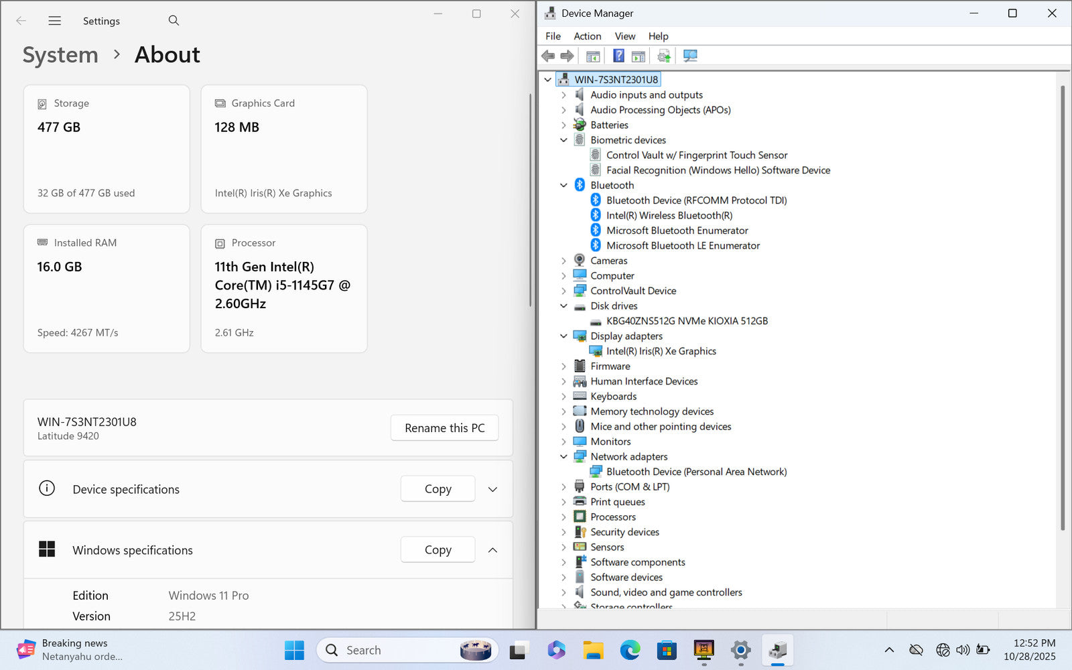This screenshot has width=1072, height=670.
Task: Click Forward arrow in Device Manager toolbar
Action: (567, 56)
